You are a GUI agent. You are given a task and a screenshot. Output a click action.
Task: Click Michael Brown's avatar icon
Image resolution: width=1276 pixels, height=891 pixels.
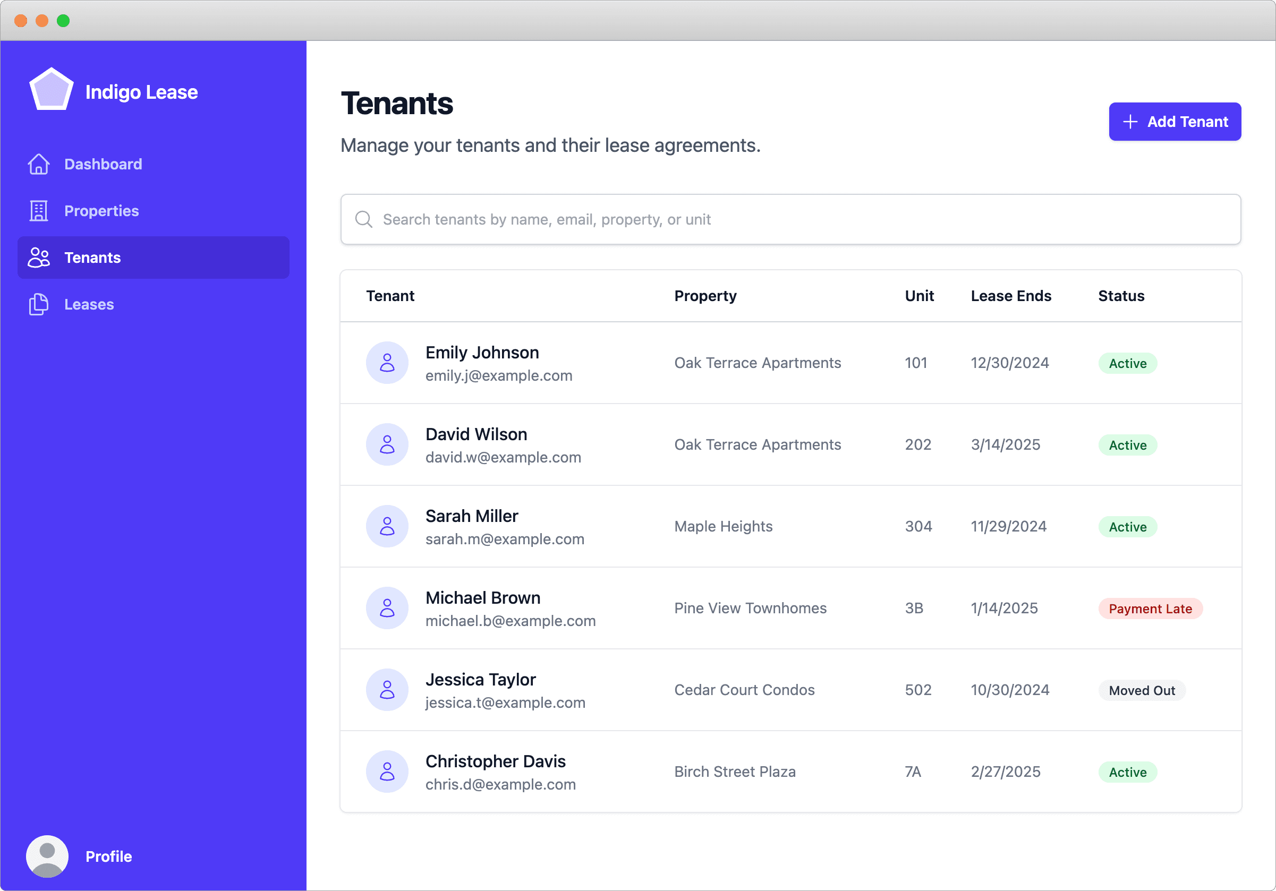[x=387, y=609]
